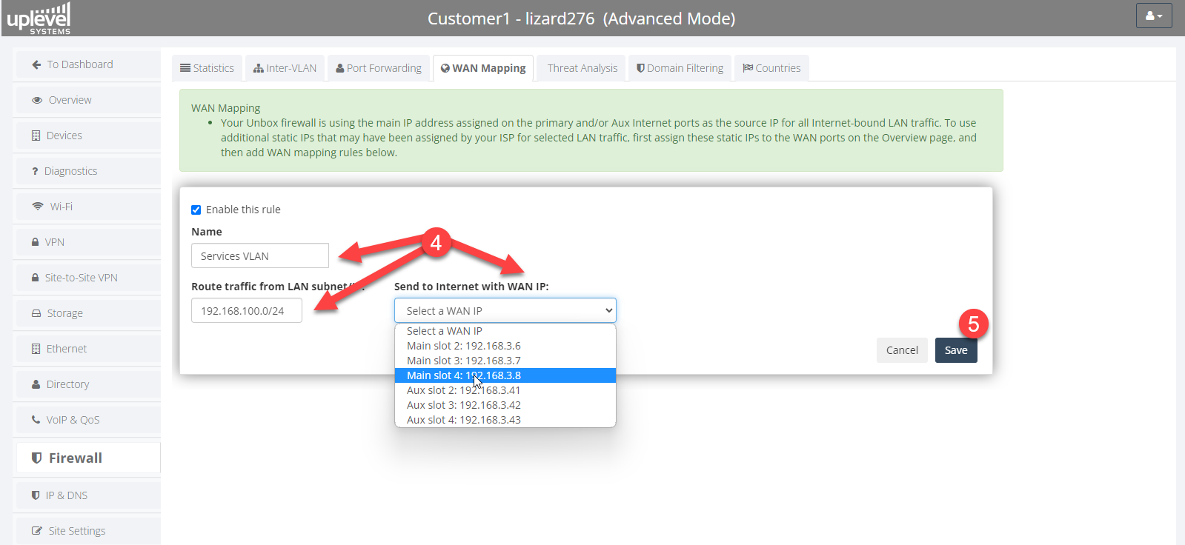Expand the Select a WAN IP dropdown
Image resolution: width=1185 pixels, height=545 pixels.
[x=505, y=311]
